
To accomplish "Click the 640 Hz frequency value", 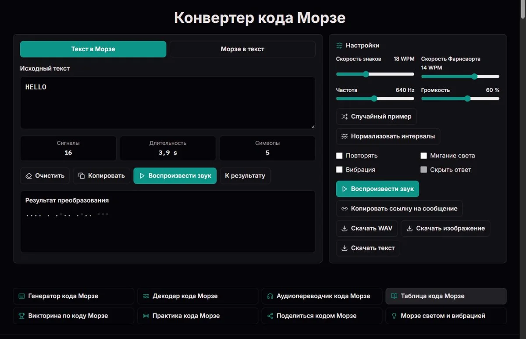I will pos(405,90).
